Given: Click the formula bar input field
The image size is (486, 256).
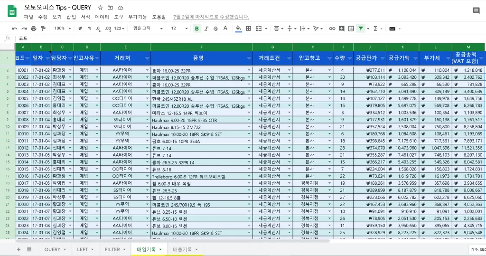Looking at the screenshot, I should [x=237, y=38].
